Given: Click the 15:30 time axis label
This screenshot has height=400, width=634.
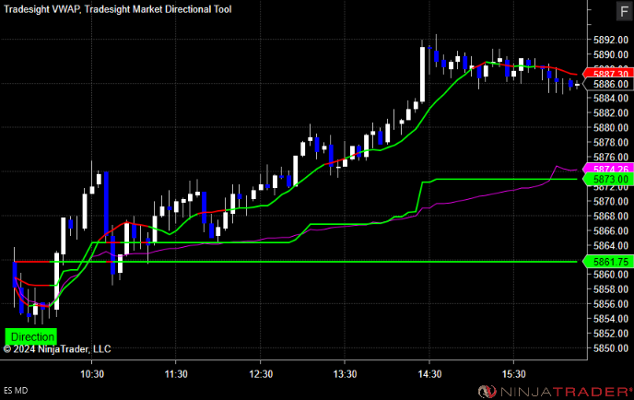Looking at the screenshot, I should click(514, 374).
